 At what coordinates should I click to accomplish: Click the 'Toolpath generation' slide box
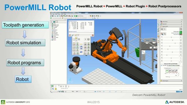click(x=25, y=25)
